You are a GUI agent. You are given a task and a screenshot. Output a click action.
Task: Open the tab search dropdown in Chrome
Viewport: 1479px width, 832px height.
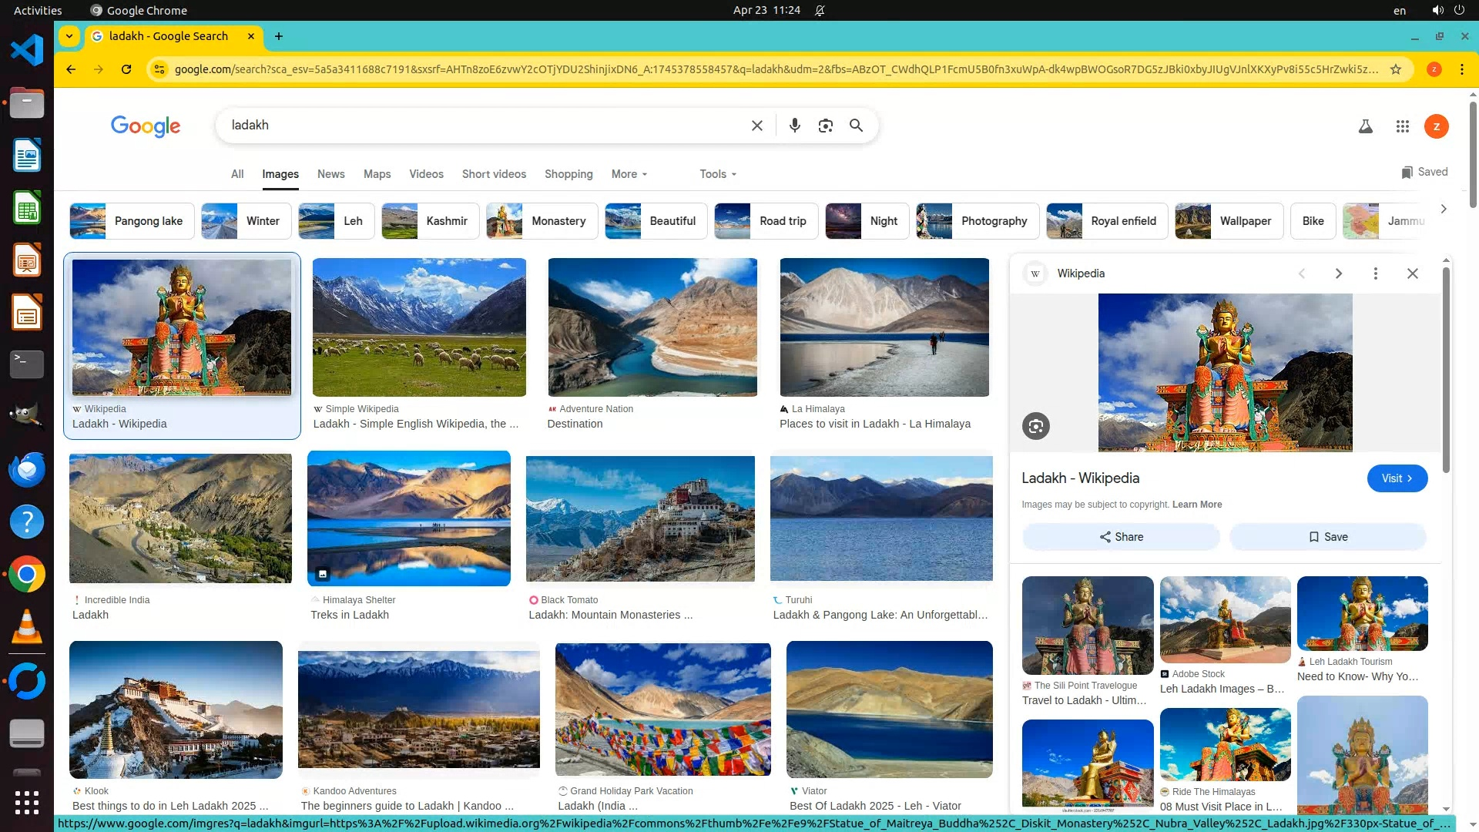[69, 36]
